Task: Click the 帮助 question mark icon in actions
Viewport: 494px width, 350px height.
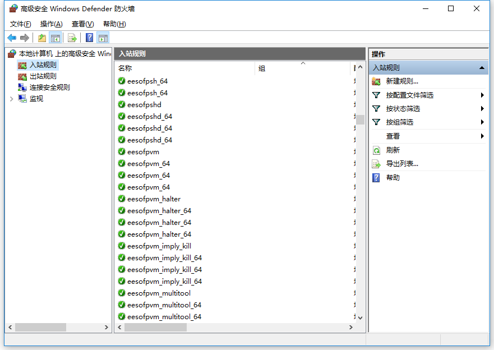Action: pos(376,178)
